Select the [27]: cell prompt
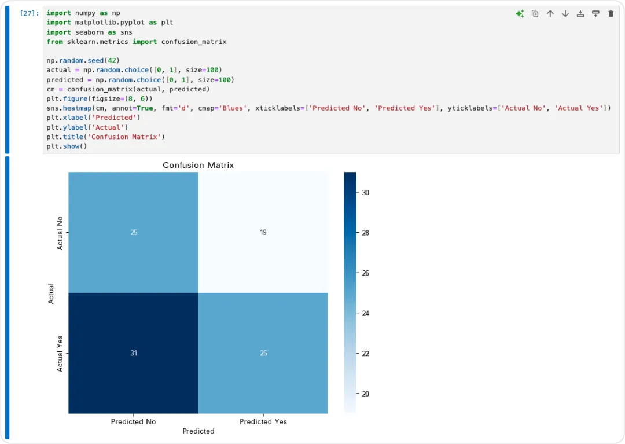Viewport: 625px width, 444px height. pos(30,13)
